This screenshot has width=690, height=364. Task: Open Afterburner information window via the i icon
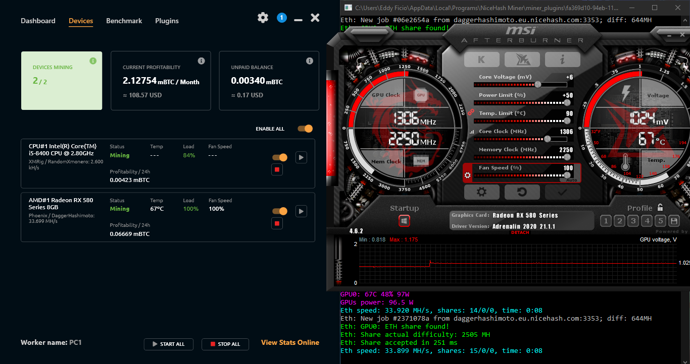pyautogui.click(x=562, y=58)
